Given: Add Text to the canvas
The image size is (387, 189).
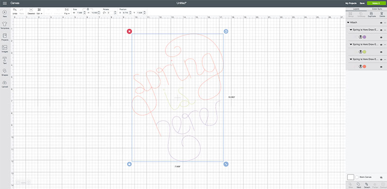Looking at the screenshot, I should [4, 60].
